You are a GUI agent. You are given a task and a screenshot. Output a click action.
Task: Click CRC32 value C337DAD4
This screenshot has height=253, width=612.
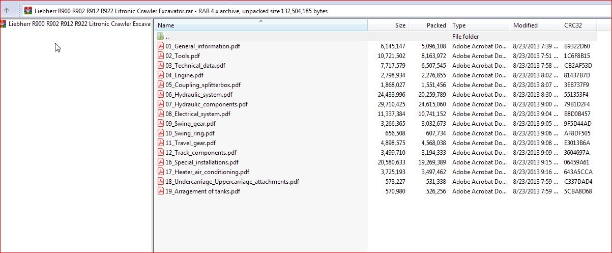tap(578, 182)
